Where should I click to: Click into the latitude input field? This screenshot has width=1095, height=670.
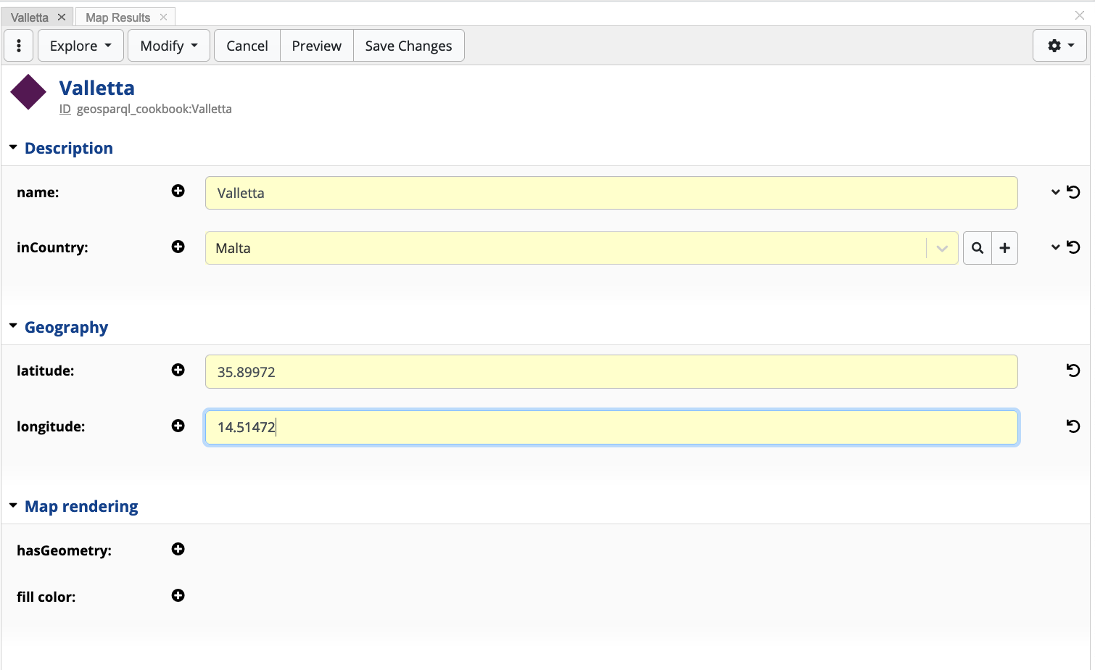coord(611,372)
